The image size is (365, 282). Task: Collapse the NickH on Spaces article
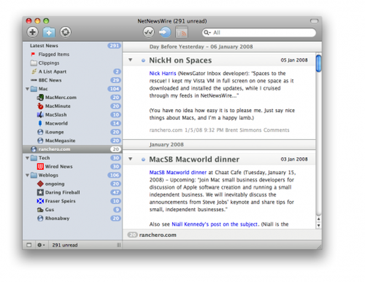(130, 60)
